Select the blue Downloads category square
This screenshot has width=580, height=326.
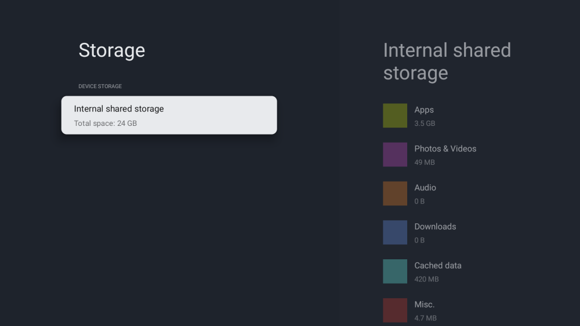coord(395,232)
